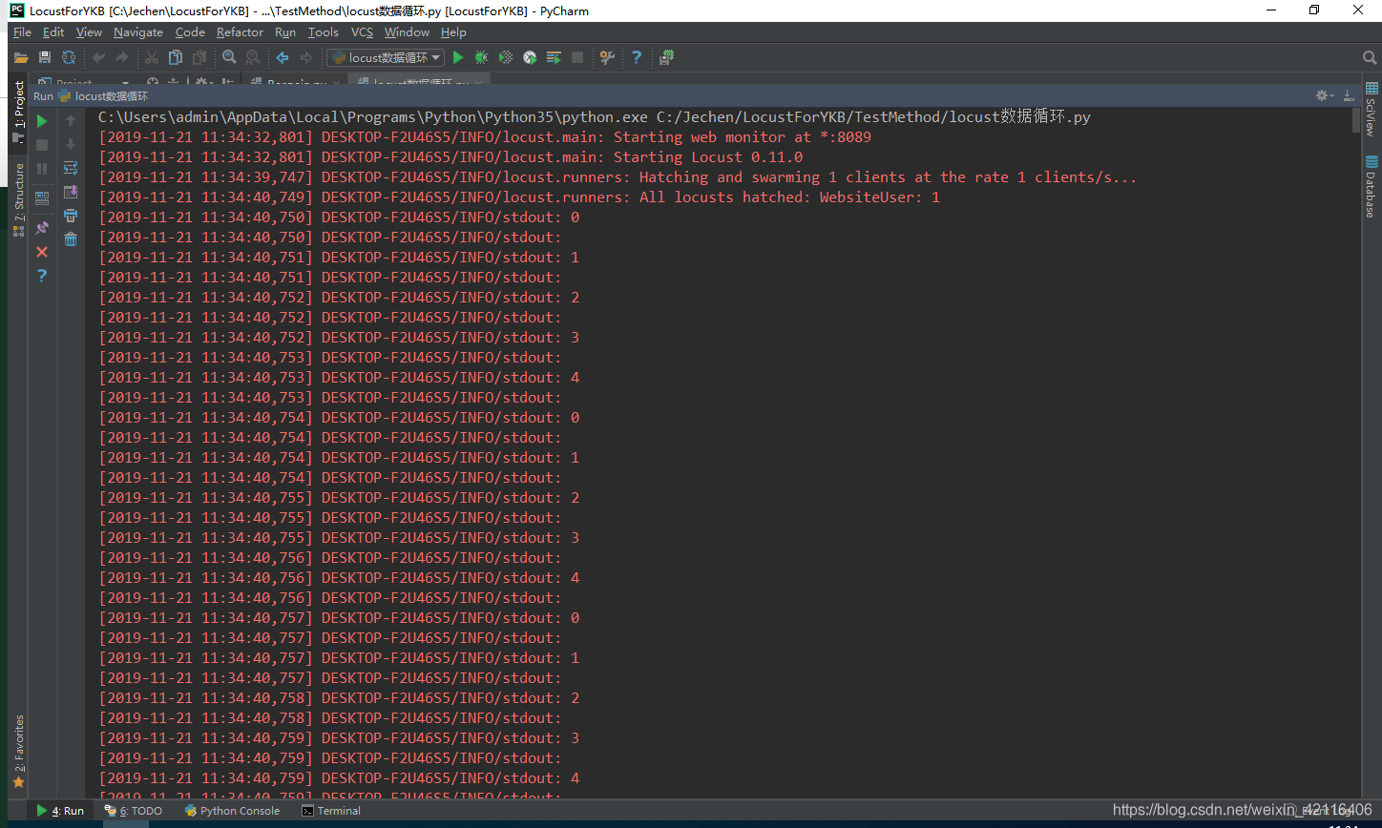The height and width of the screenshot is (828, 1382).
Task: Toggle the Database side panel
Action: click(x=1371, y=187)
